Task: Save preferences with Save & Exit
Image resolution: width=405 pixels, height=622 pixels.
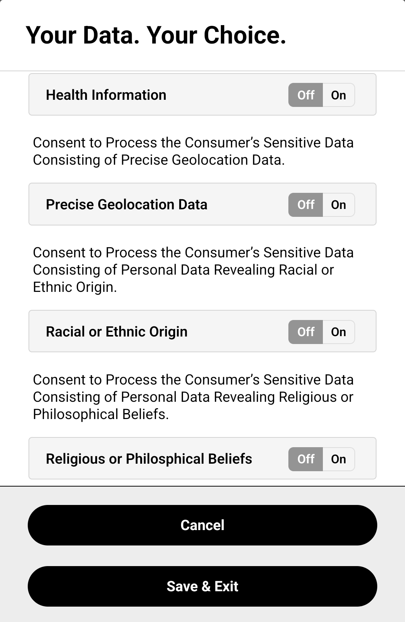Action: [202, 586]
